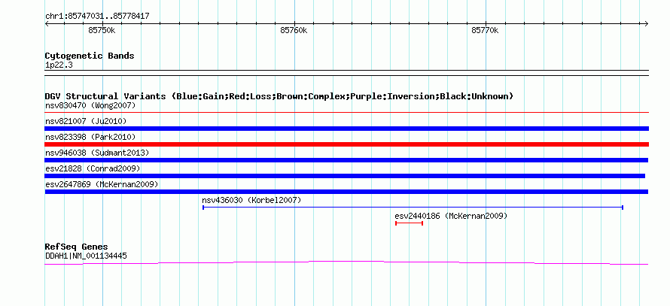The width and height of the screenshot is (670, 306).
Task: Click the RefSeq Genes track title
Action: pos(76,247)
